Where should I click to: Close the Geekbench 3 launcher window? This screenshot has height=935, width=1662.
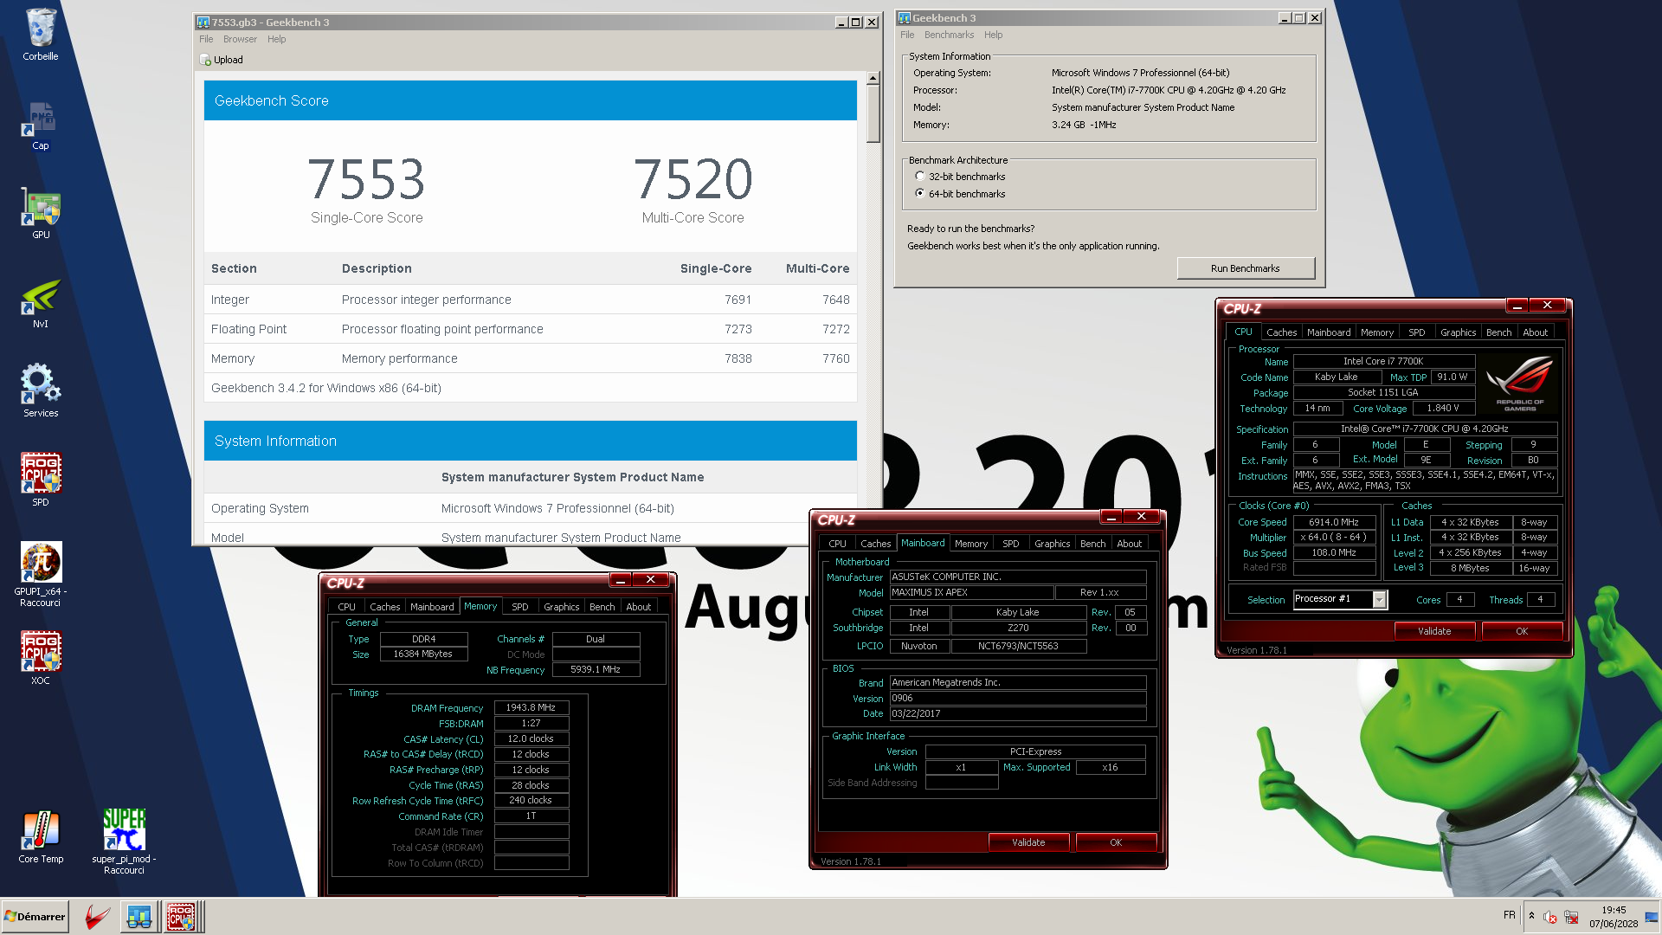[1314, 18]
